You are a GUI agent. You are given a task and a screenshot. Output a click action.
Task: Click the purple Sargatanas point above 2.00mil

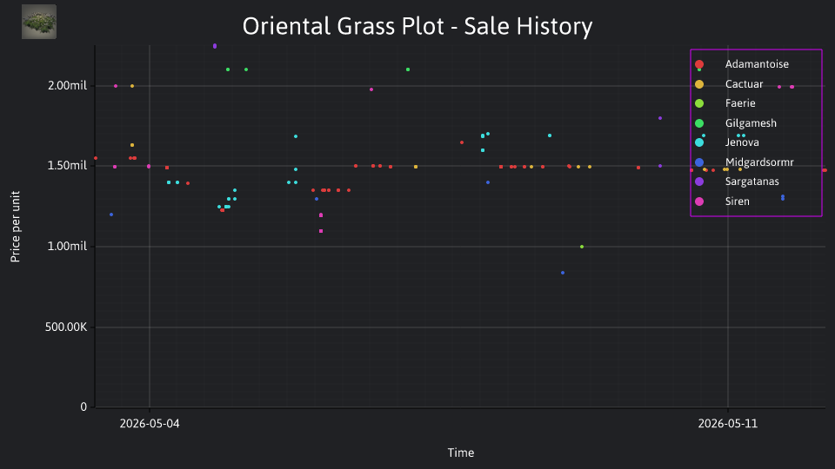[215, 46]
